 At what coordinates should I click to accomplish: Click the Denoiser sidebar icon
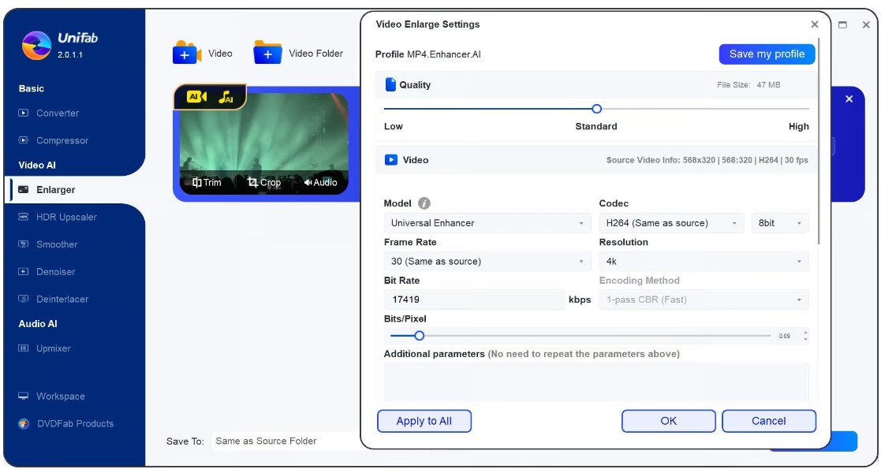23,272
